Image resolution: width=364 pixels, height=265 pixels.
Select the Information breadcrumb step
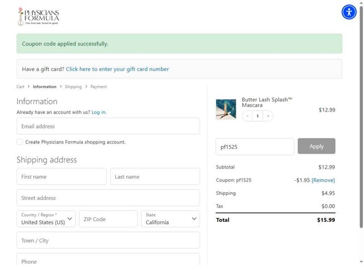(x=44, y=86)
